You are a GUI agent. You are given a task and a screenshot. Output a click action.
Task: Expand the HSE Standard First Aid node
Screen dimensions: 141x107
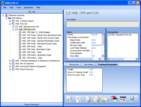[13, 27]
